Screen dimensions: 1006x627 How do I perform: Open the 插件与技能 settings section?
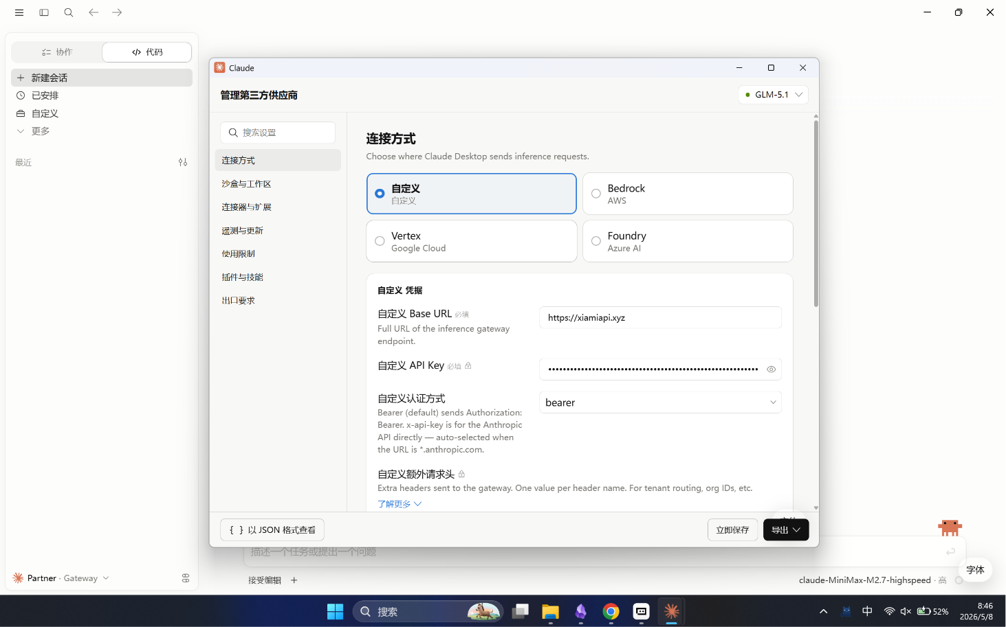[x=278, y=277]
